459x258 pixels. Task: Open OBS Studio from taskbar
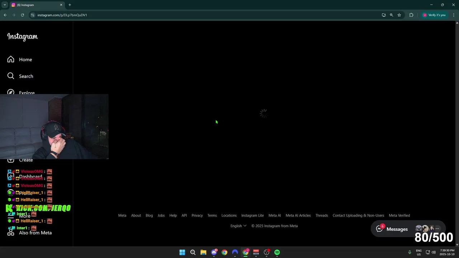[x=266, y=252]
